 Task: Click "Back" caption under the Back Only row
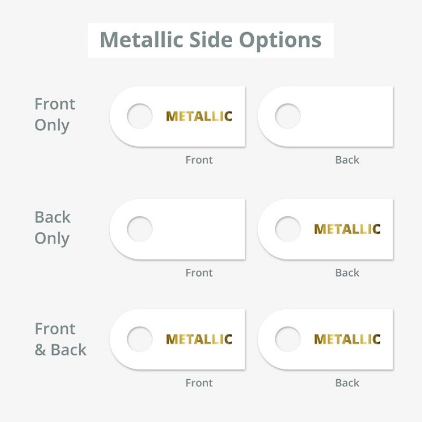click(347, 273)
